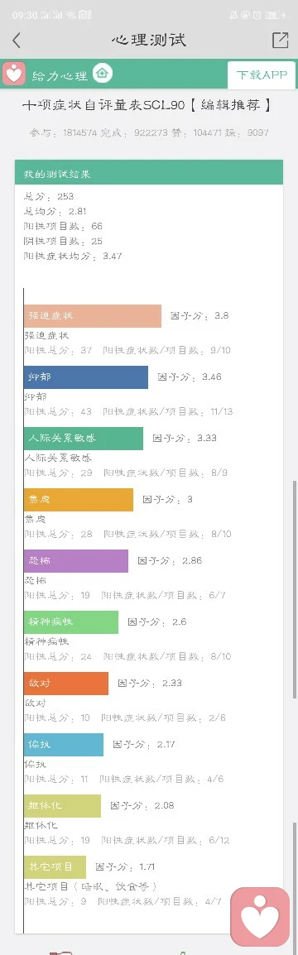Tap the back arrow icon
298x955 pixels.
[17, 41]
